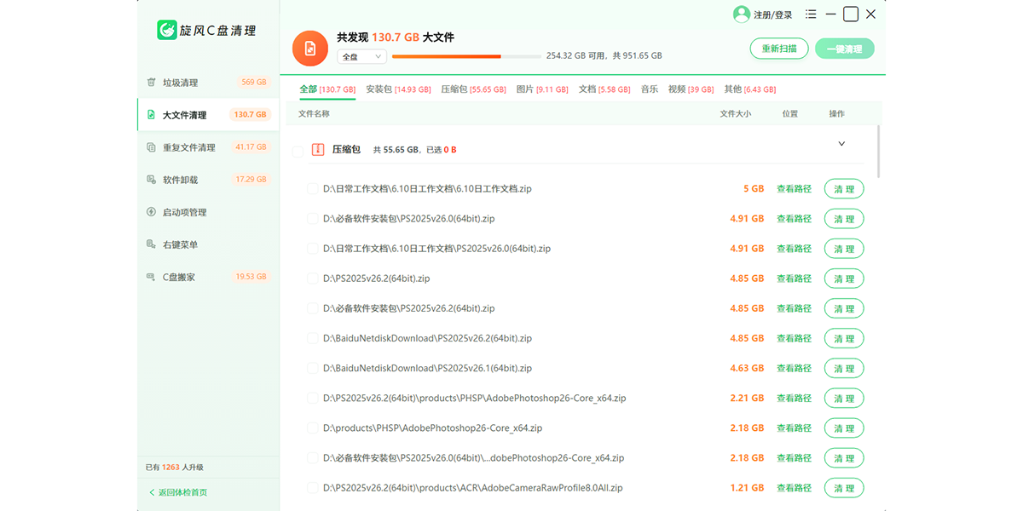Open the 压缩包 tab in filter bar
The image size is (1023, 511).
pyautogui.click(x=473, y=89)
